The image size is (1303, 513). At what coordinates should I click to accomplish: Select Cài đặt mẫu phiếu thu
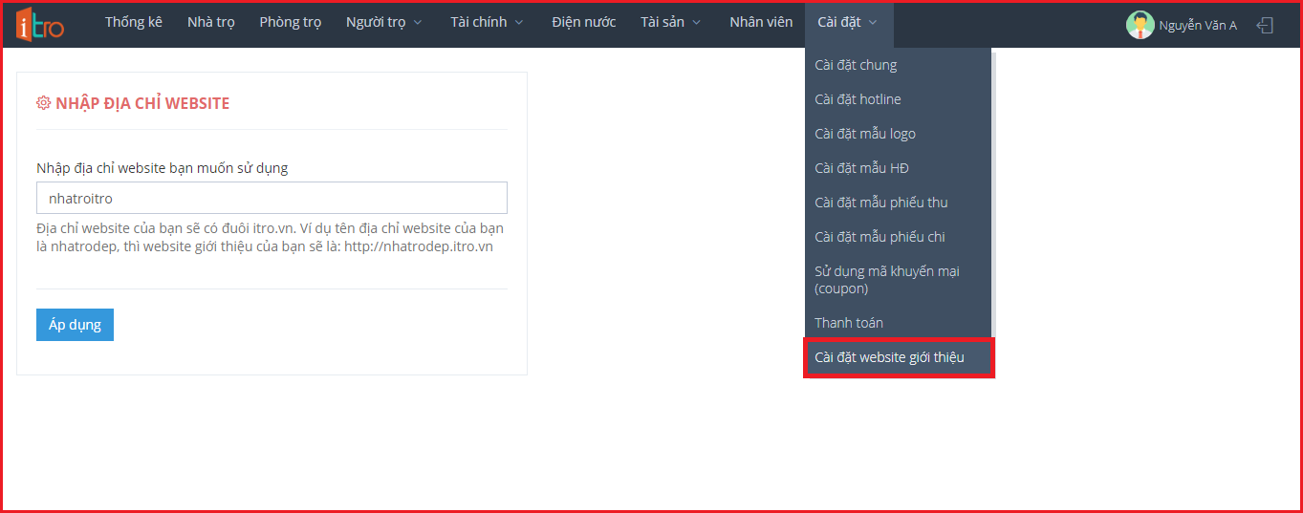[x=880, y=203]
